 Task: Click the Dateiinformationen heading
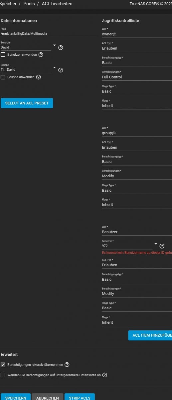pos(19,21)
